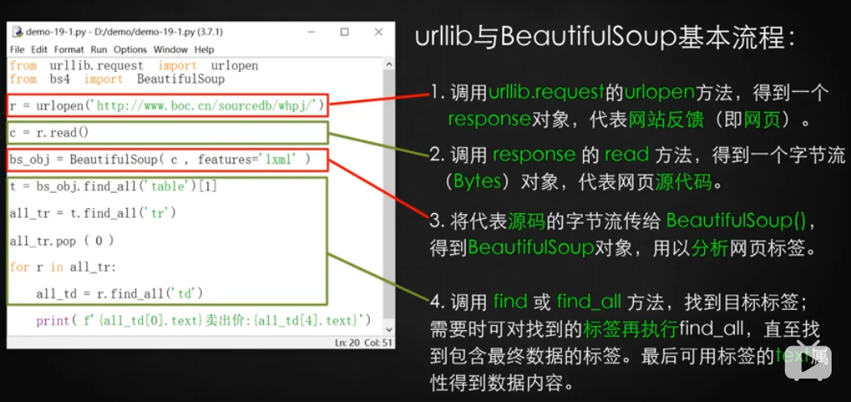
Task: Click green text 'Bytes' in step 2
Action: 477,182
